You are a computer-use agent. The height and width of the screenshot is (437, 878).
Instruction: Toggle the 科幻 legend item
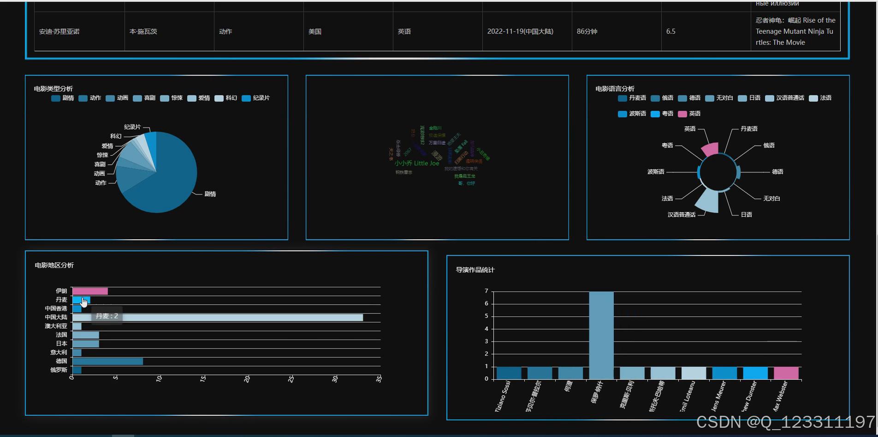coord(225,98)
